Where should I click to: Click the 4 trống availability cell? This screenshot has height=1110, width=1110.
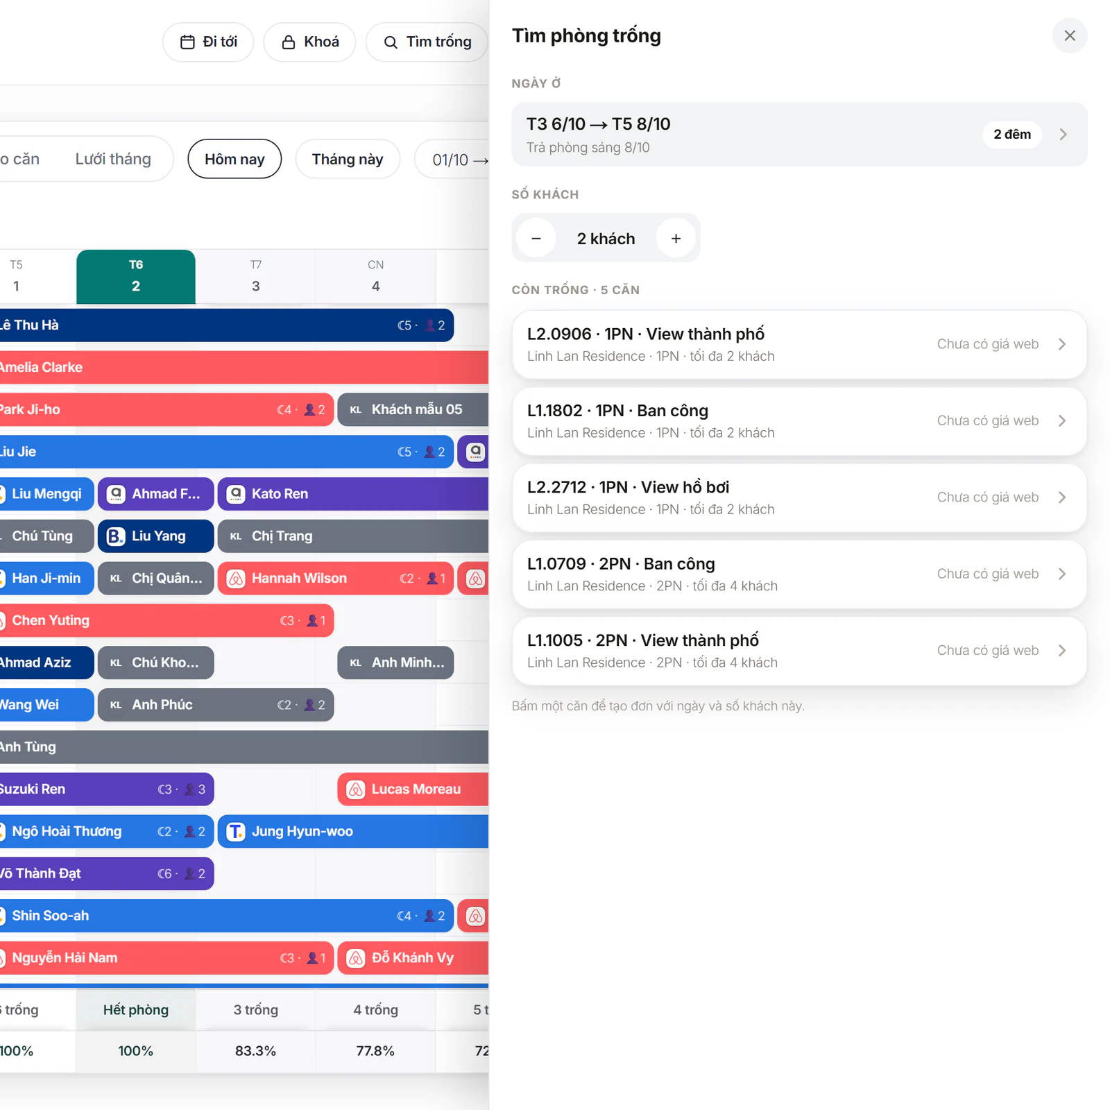[375, 1010]
